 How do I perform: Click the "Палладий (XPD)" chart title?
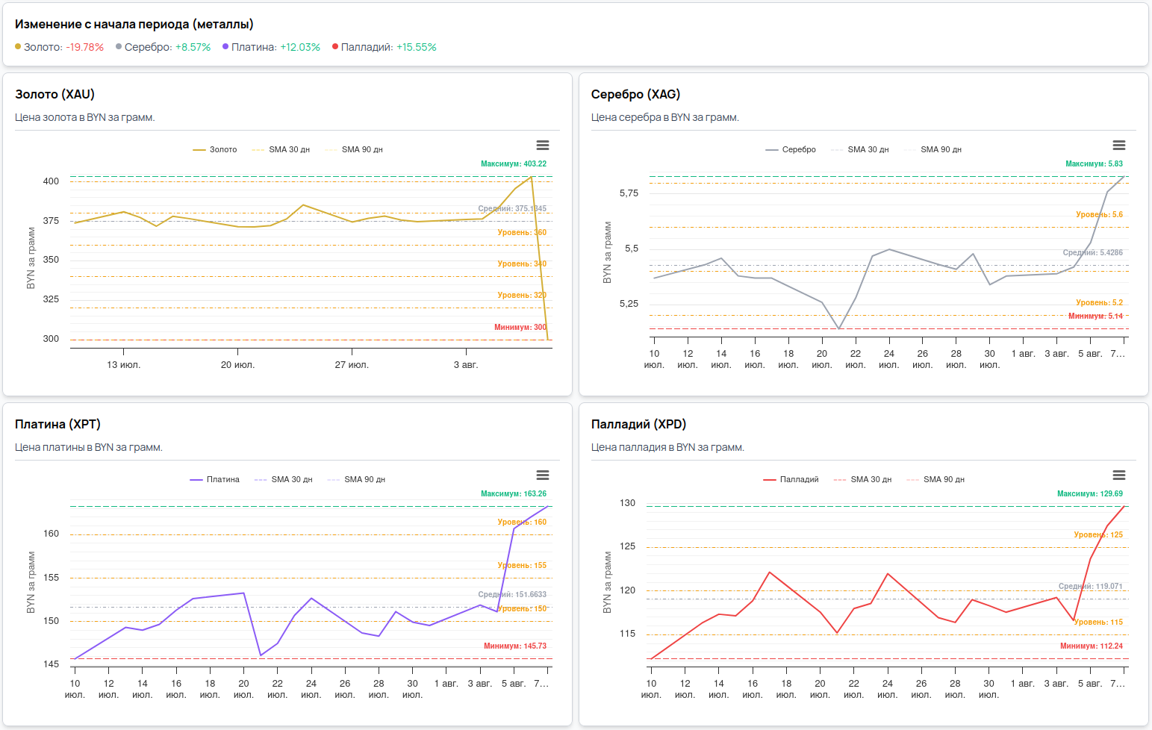(x=638, y=424)
